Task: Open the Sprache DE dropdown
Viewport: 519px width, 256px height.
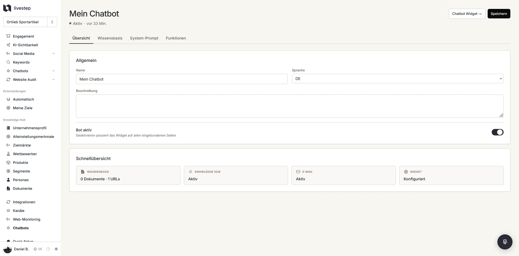Action: (398, 79)
